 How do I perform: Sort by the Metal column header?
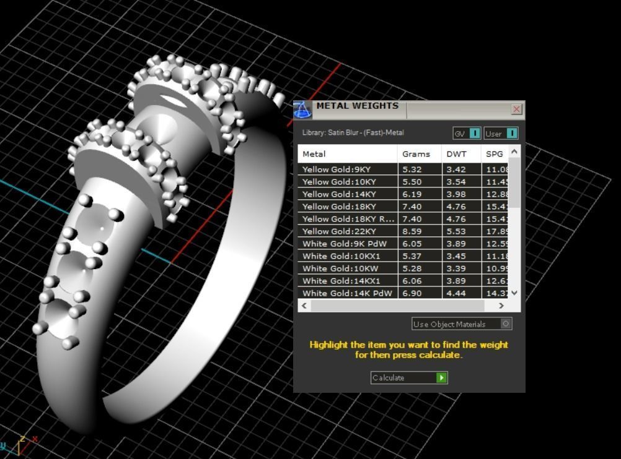pyautogui.click(x=348, y=154)
